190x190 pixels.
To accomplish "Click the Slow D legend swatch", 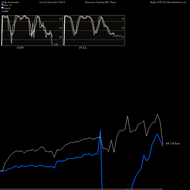I will click(2, 5).
